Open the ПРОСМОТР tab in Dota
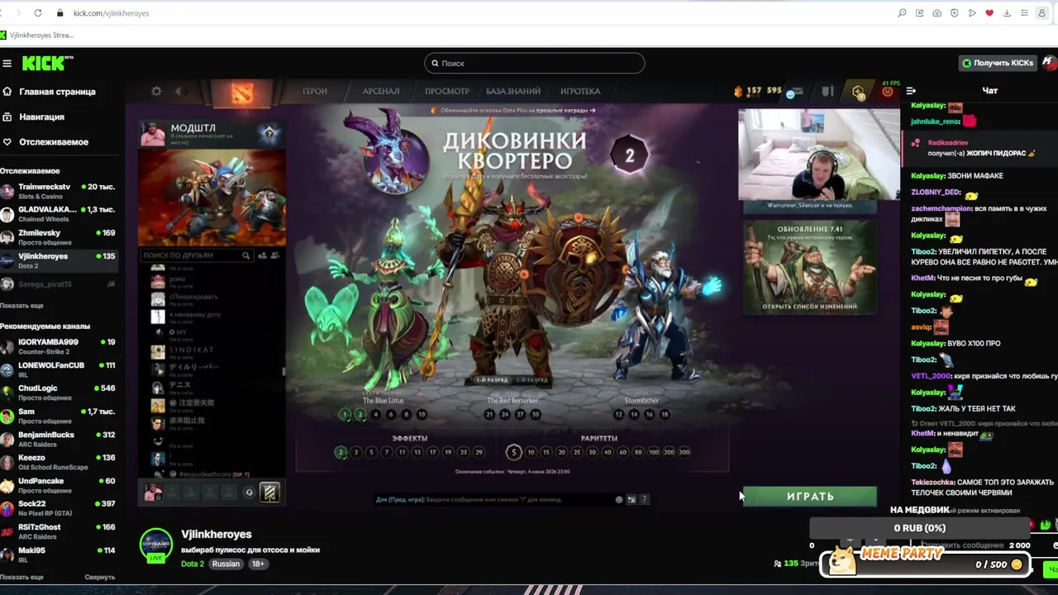 (x=446, y=91)
